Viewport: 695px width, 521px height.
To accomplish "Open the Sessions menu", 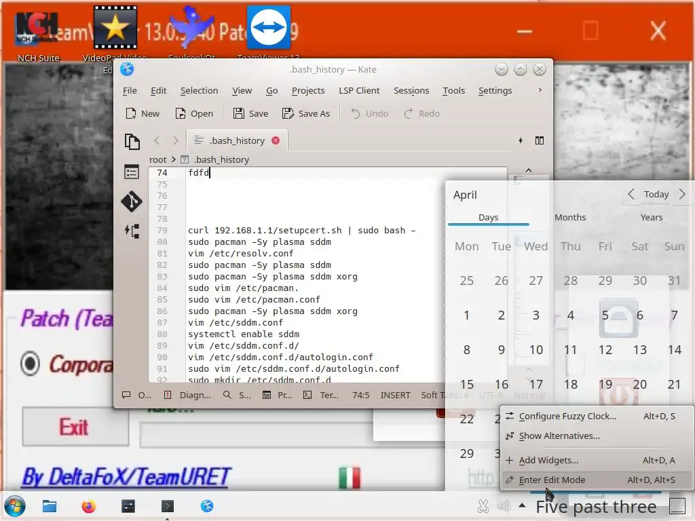I will point(411,90).
